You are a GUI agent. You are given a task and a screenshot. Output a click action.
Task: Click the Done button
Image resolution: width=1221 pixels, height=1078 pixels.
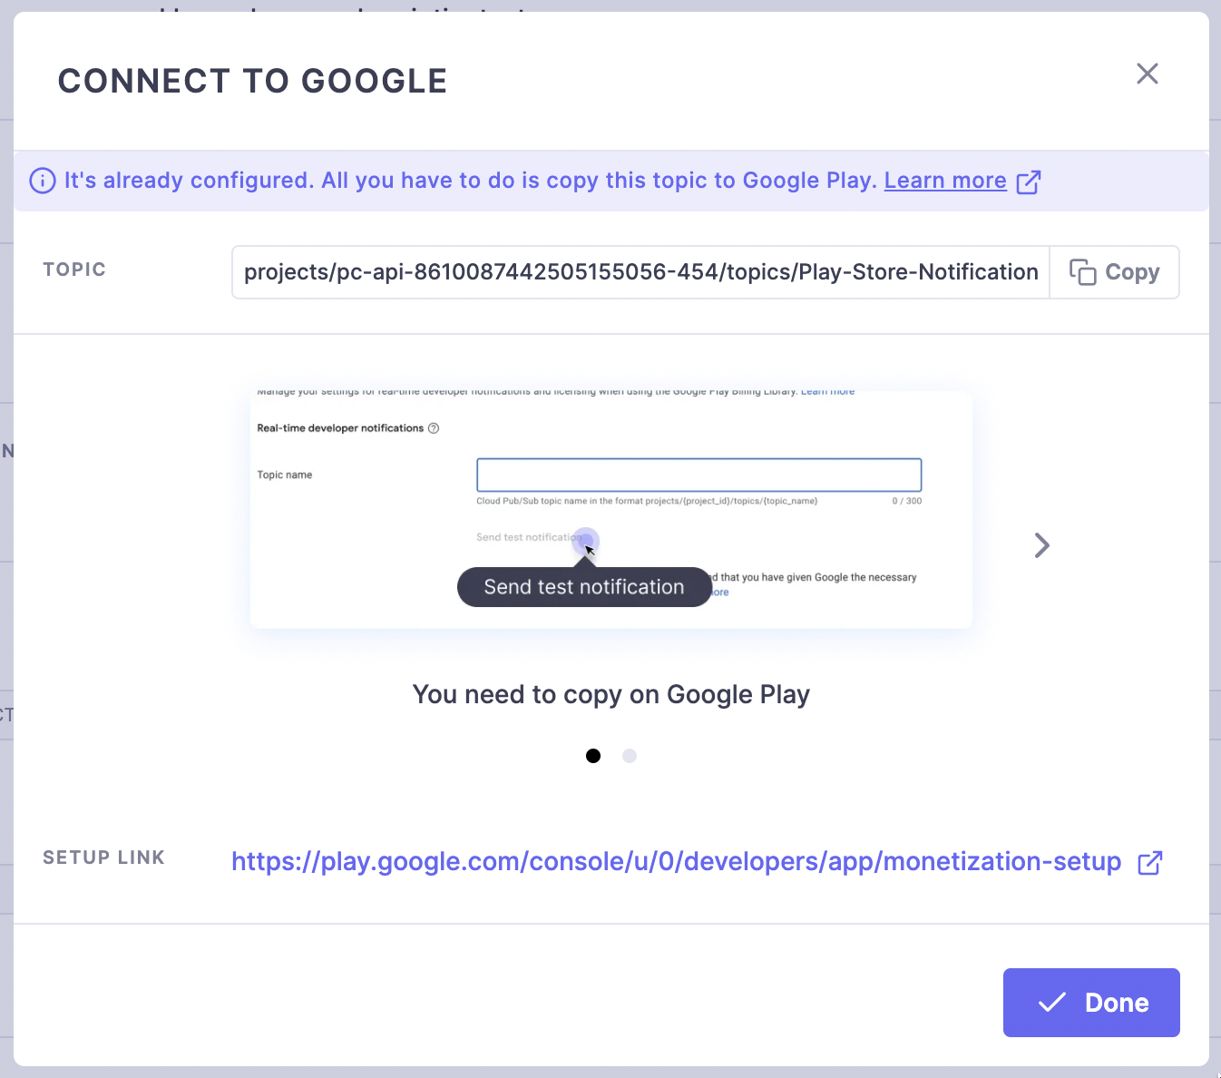(1091, 1003)
